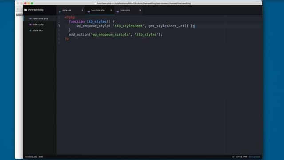The image size is (284, 160).
Task: Switch to the index.php tab
Action: click(x=129, y=10)
